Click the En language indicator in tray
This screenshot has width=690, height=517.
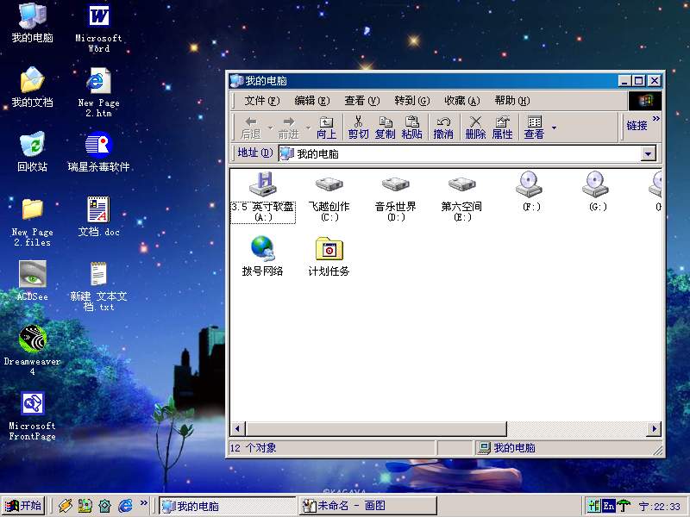click(609, 506)
